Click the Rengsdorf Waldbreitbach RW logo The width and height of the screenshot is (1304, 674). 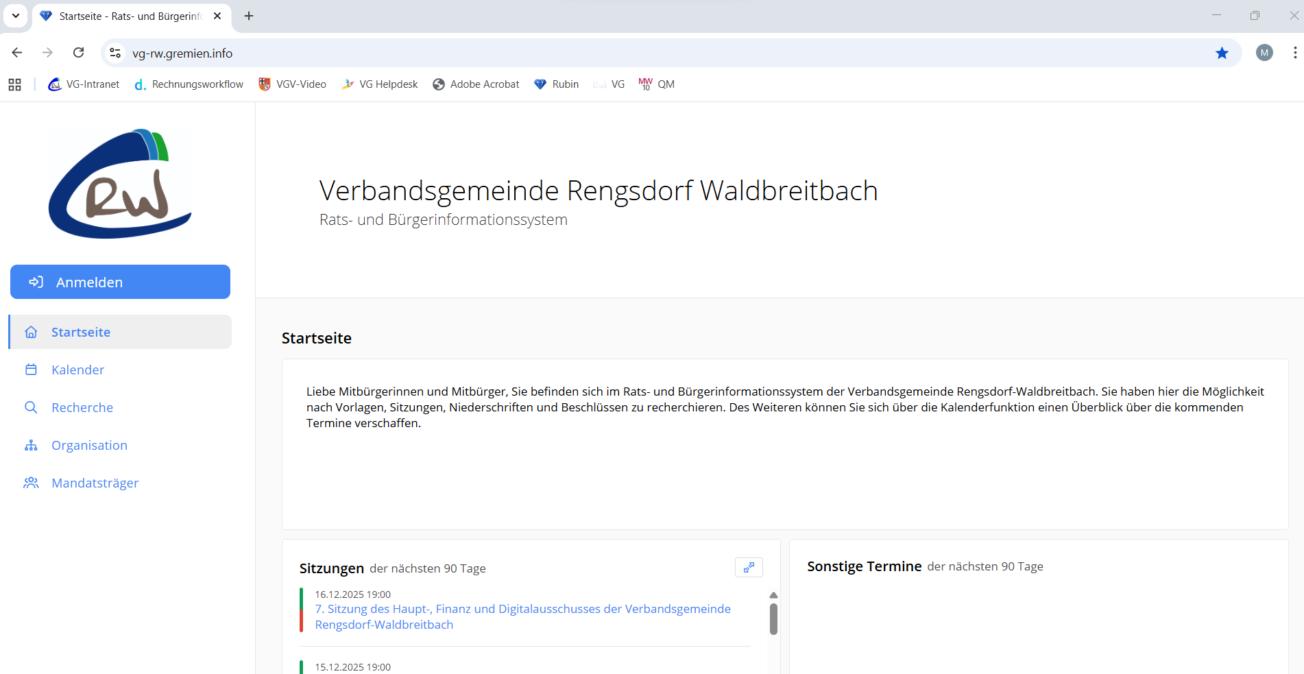(x=120, y=184)
